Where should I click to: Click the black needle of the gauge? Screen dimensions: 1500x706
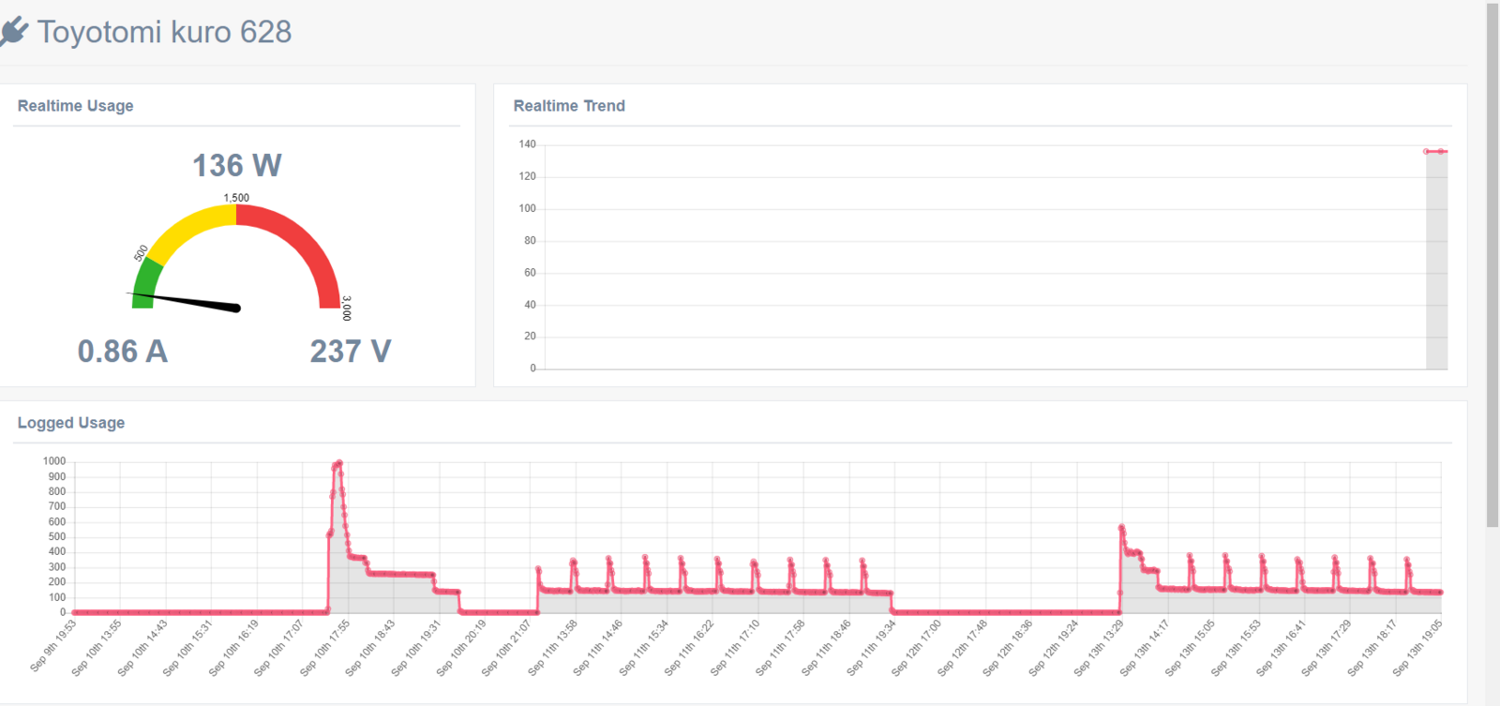[x=186, y=301]
